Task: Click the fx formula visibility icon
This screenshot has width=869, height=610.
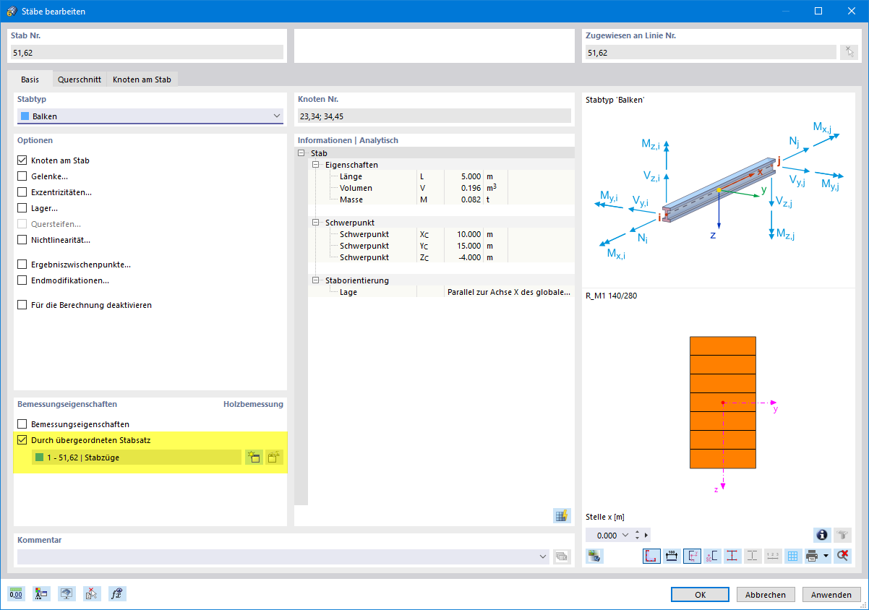Action: [x=117, y=593]
